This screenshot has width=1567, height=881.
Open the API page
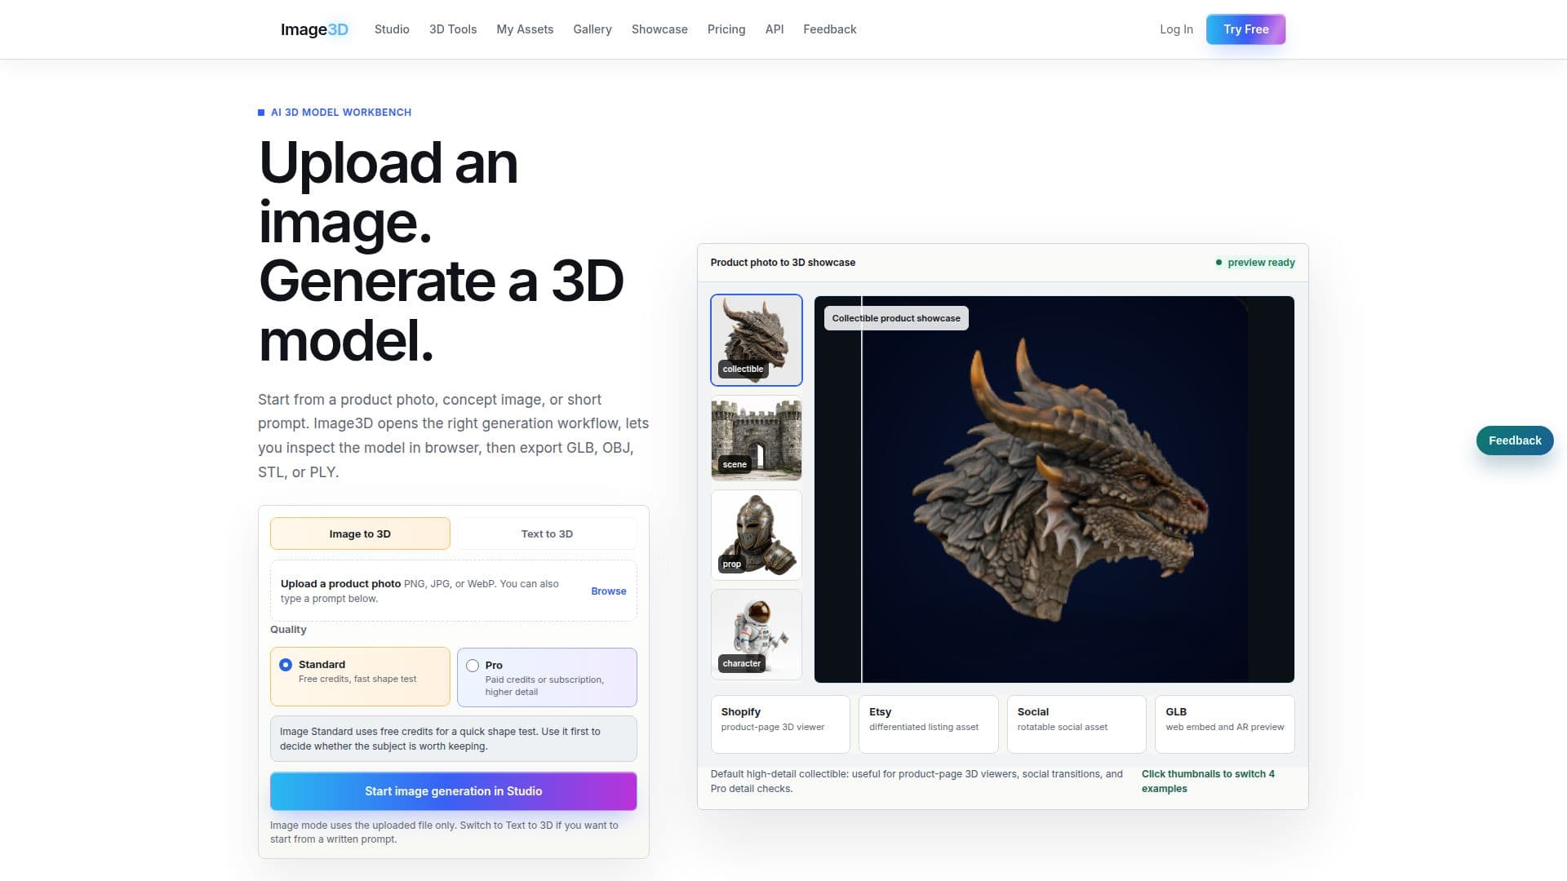[x=775, y=29]
